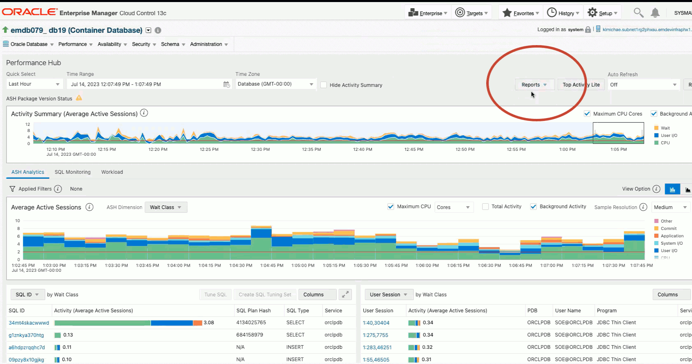
Task: Switch to bar chart view option
Action: (672, 189)
